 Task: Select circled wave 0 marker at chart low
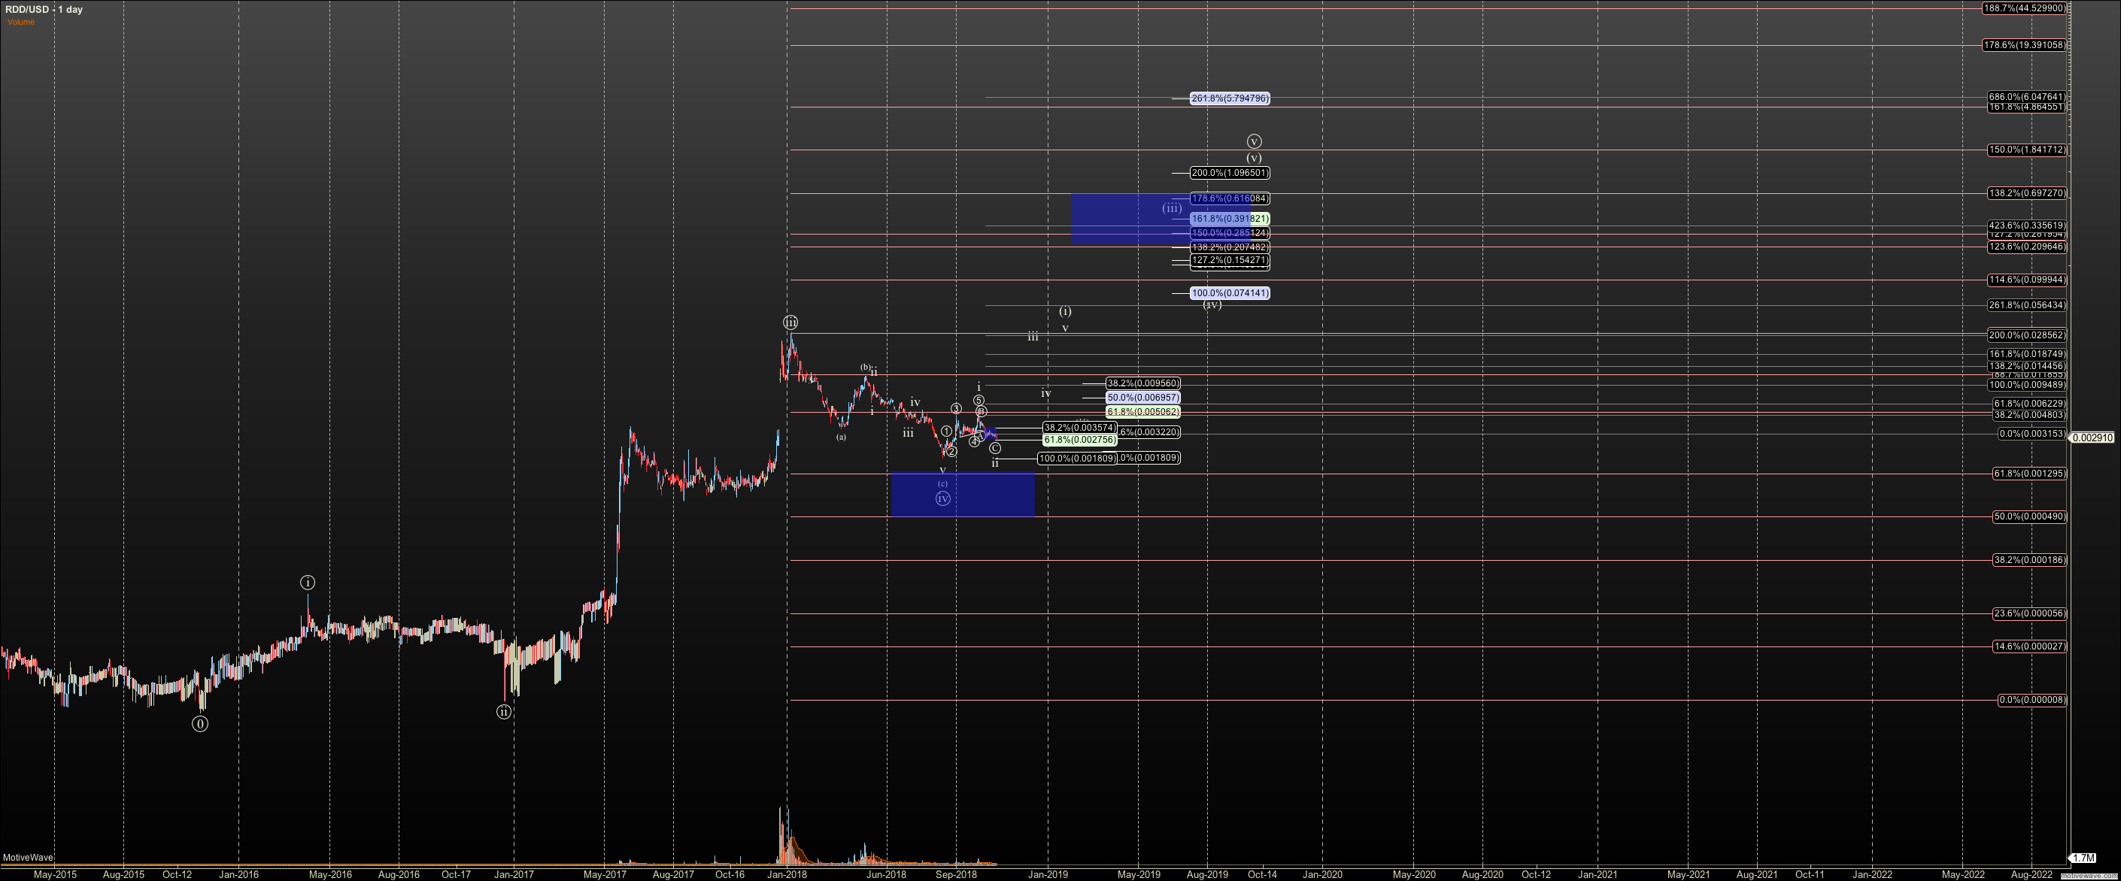[200, 724]
